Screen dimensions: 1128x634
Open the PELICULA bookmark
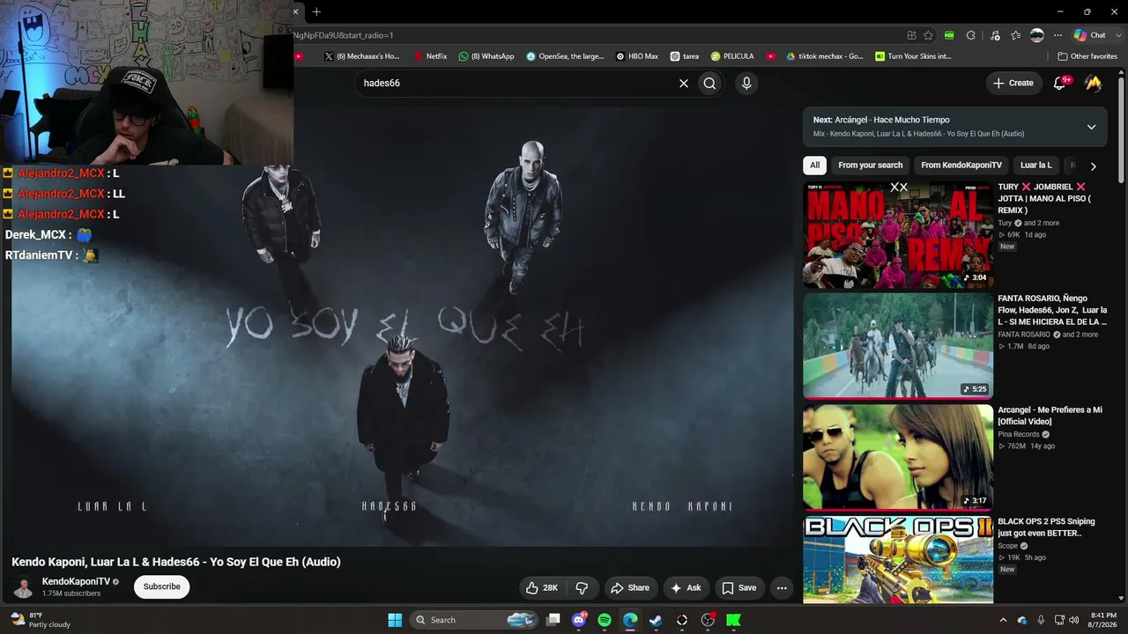(x=732, y=56)
